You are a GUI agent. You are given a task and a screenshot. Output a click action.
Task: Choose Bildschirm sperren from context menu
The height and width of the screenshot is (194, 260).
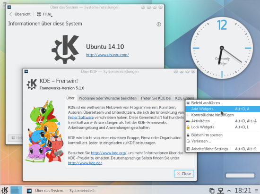pos(223,135)
